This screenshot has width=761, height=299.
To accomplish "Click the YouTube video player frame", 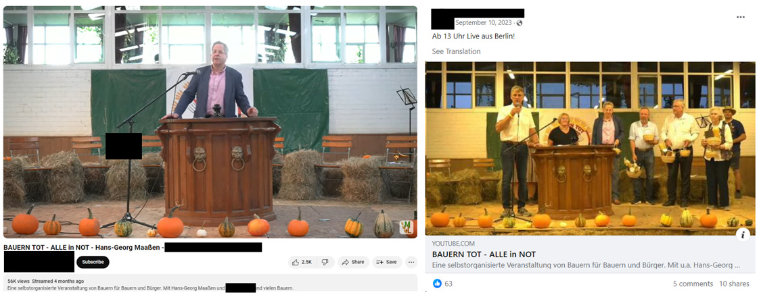I will click(210, 122).
